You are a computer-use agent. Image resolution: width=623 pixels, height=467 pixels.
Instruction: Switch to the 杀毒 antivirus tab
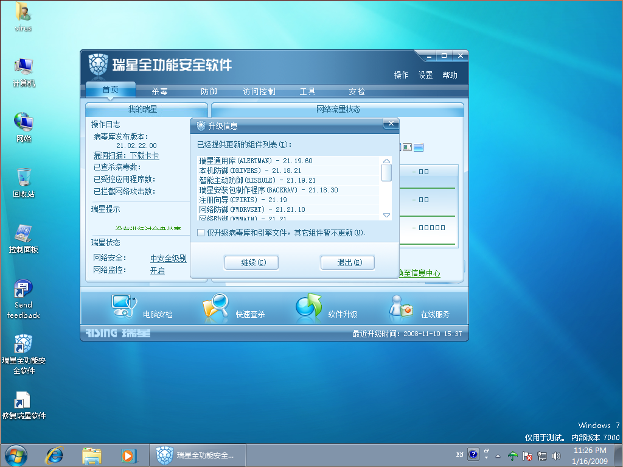pos(160,91)
